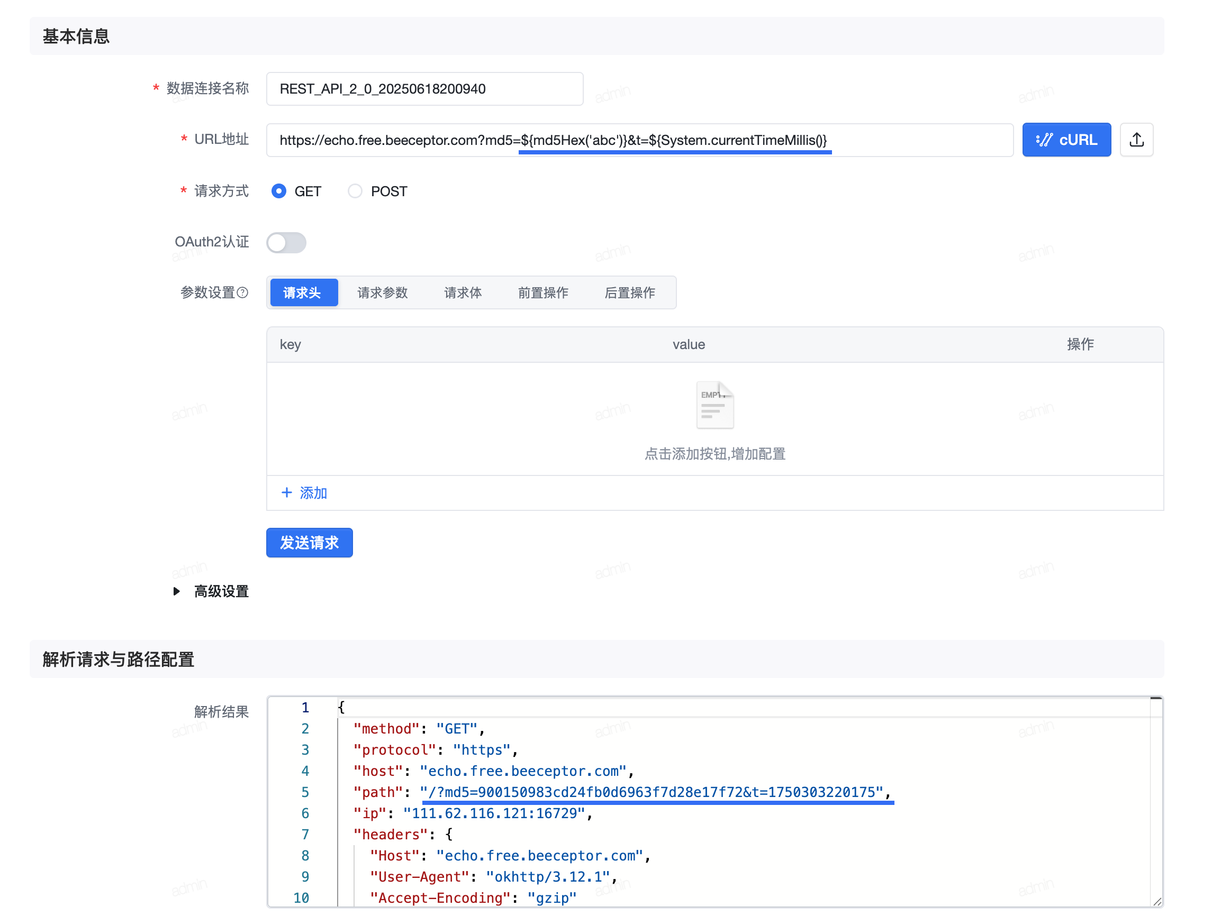The height and width of the screenshot is (916, 1230).
Task: Click the 数据连接名称 input field
Action: tap(424, 89)
